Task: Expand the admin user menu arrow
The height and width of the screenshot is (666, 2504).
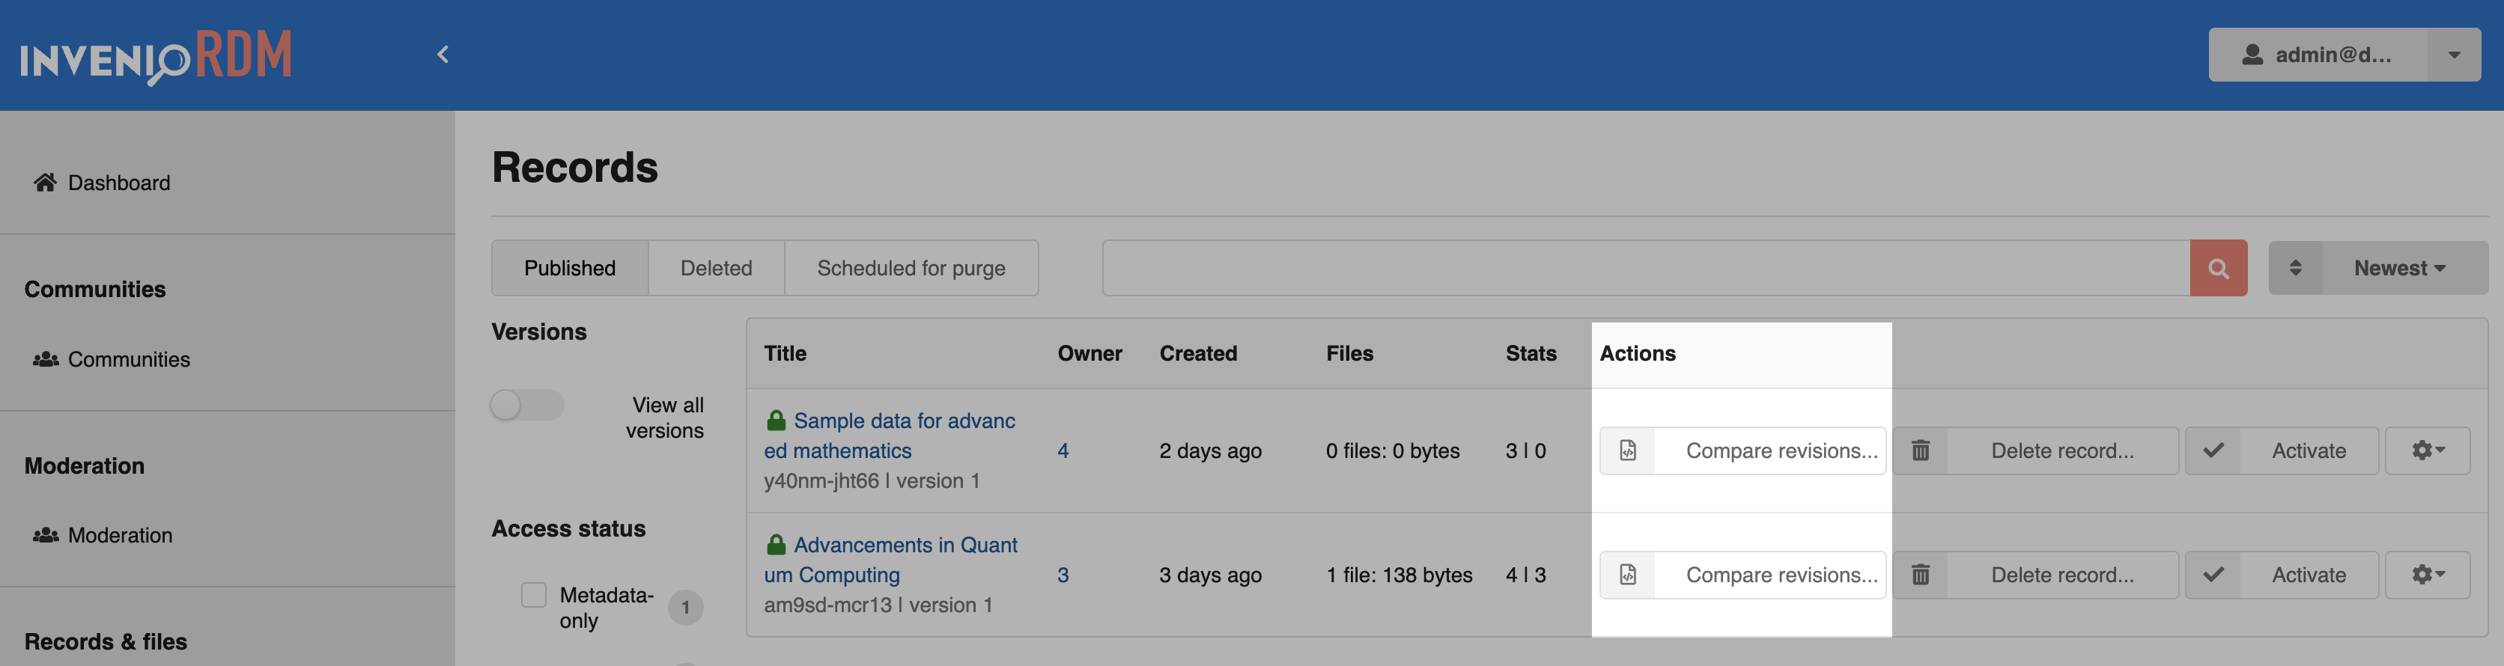Action: pos(2455,55)
